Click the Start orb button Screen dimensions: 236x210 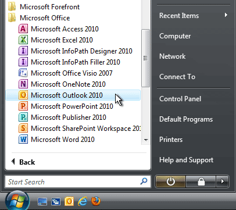pos(17,201)
